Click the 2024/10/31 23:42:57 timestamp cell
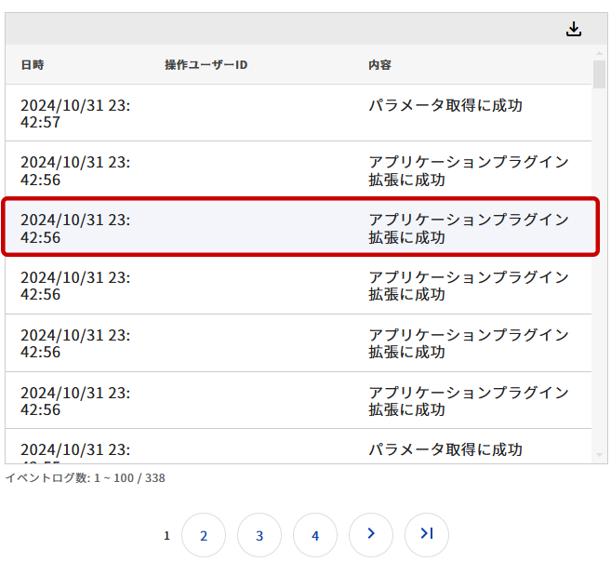Screen dimensions: 611x562 click(75, 114)
